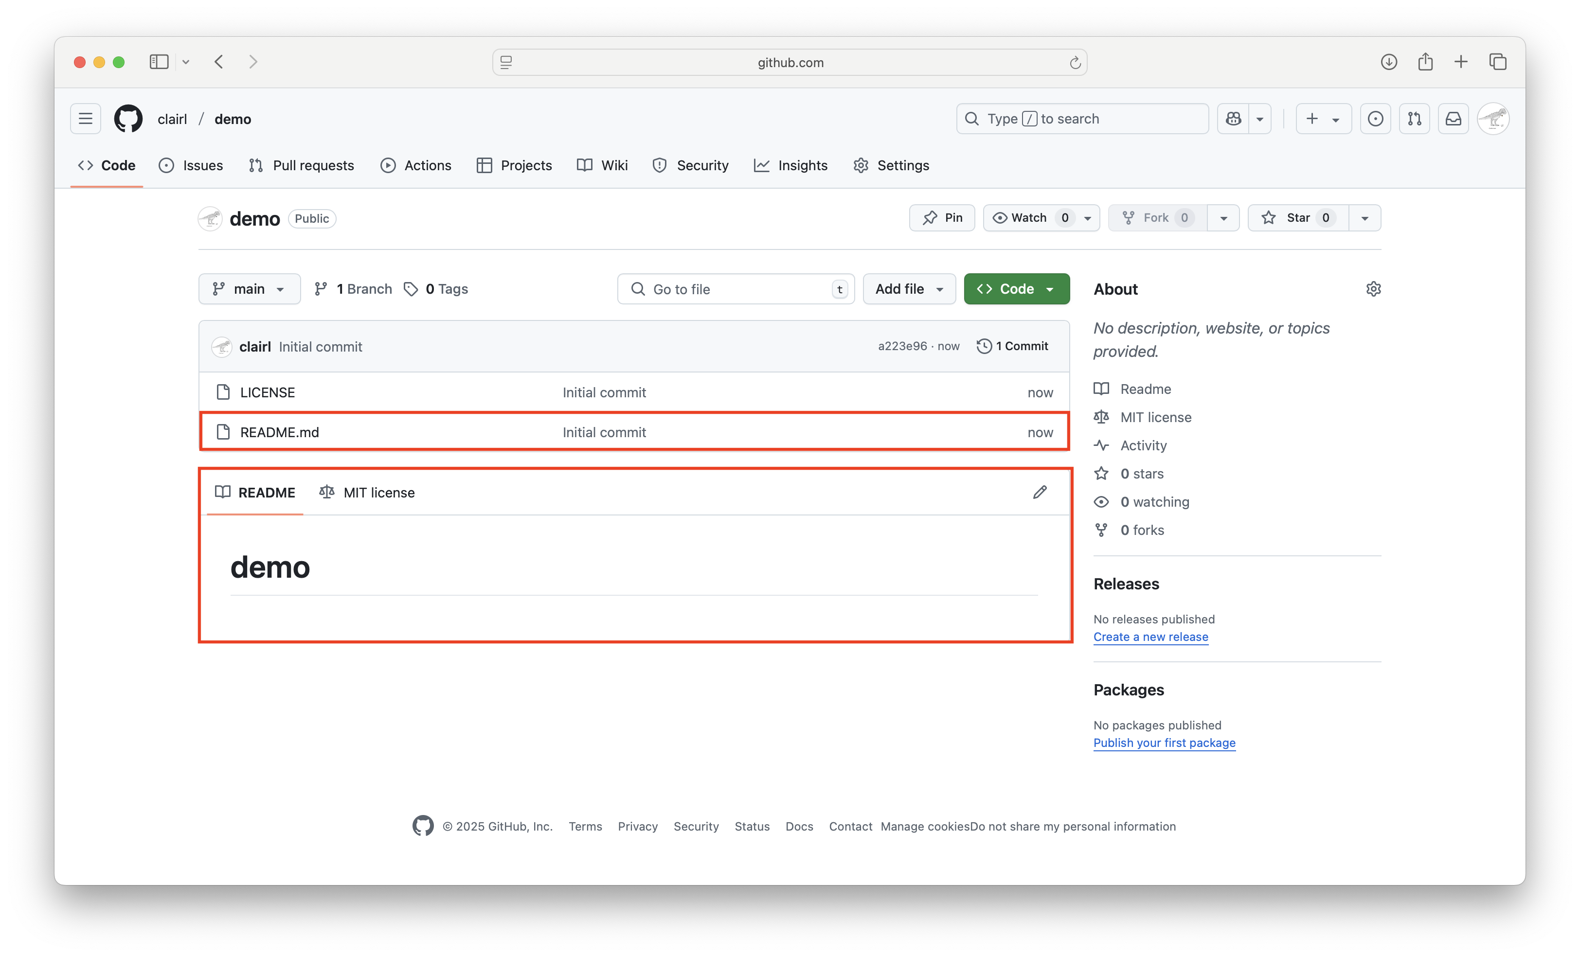This screenshot has height=957, width=1580.
Task: Switch to the Actions tab
Action: 415,165
